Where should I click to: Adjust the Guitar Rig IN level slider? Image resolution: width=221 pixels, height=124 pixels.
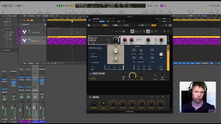pyautogui.click(x=118, y=25)
